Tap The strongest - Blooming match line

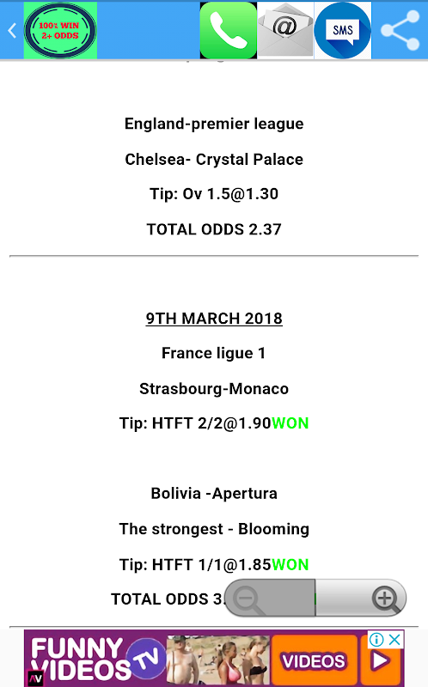point(214,529)
